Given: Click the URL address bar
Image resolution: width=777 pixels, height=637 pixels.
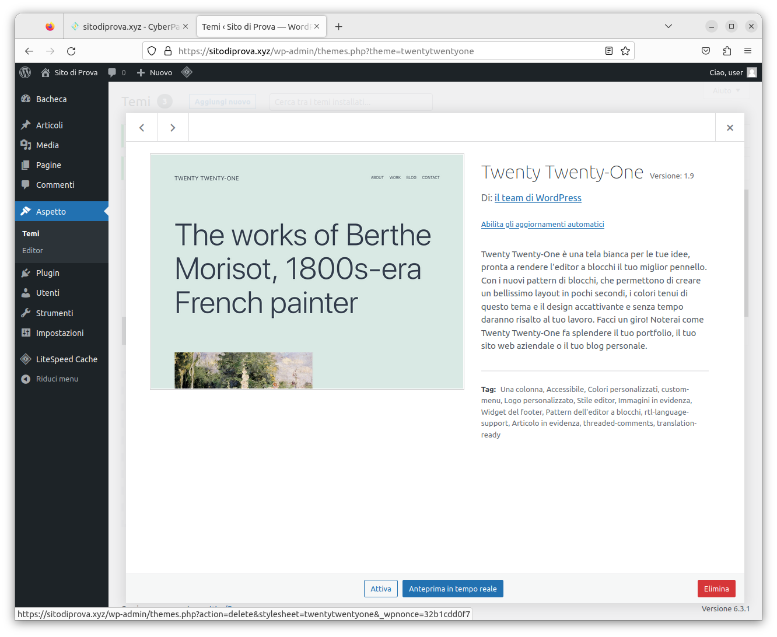Looking at the screenshot, I should click(388, 51).
